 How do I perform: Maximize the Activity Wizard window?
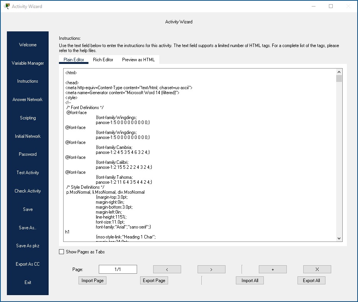coord(330,6)
